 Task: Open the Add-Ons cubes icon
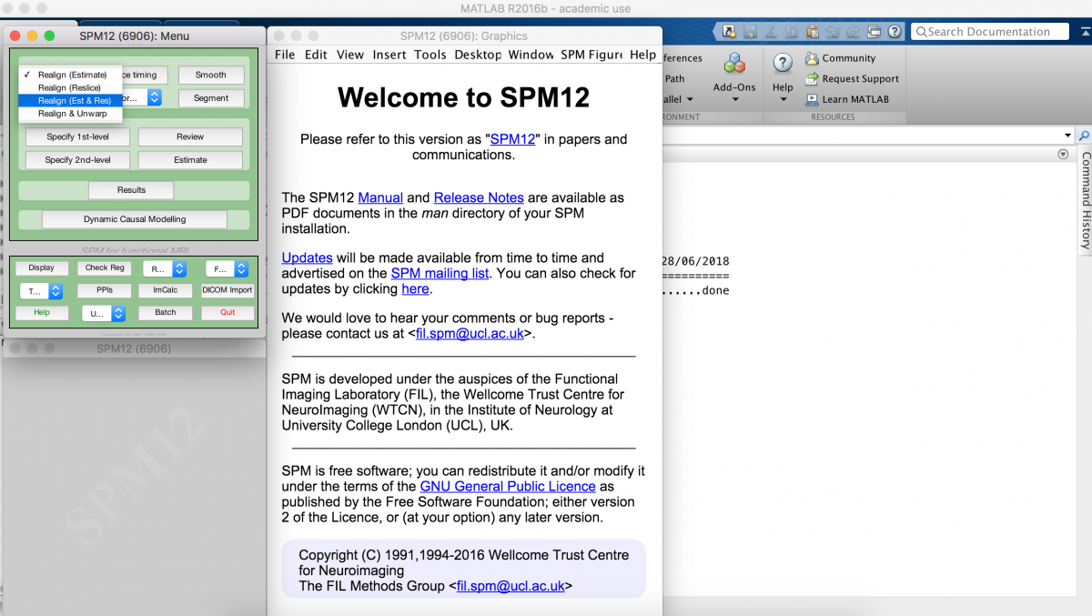point(734,63)
